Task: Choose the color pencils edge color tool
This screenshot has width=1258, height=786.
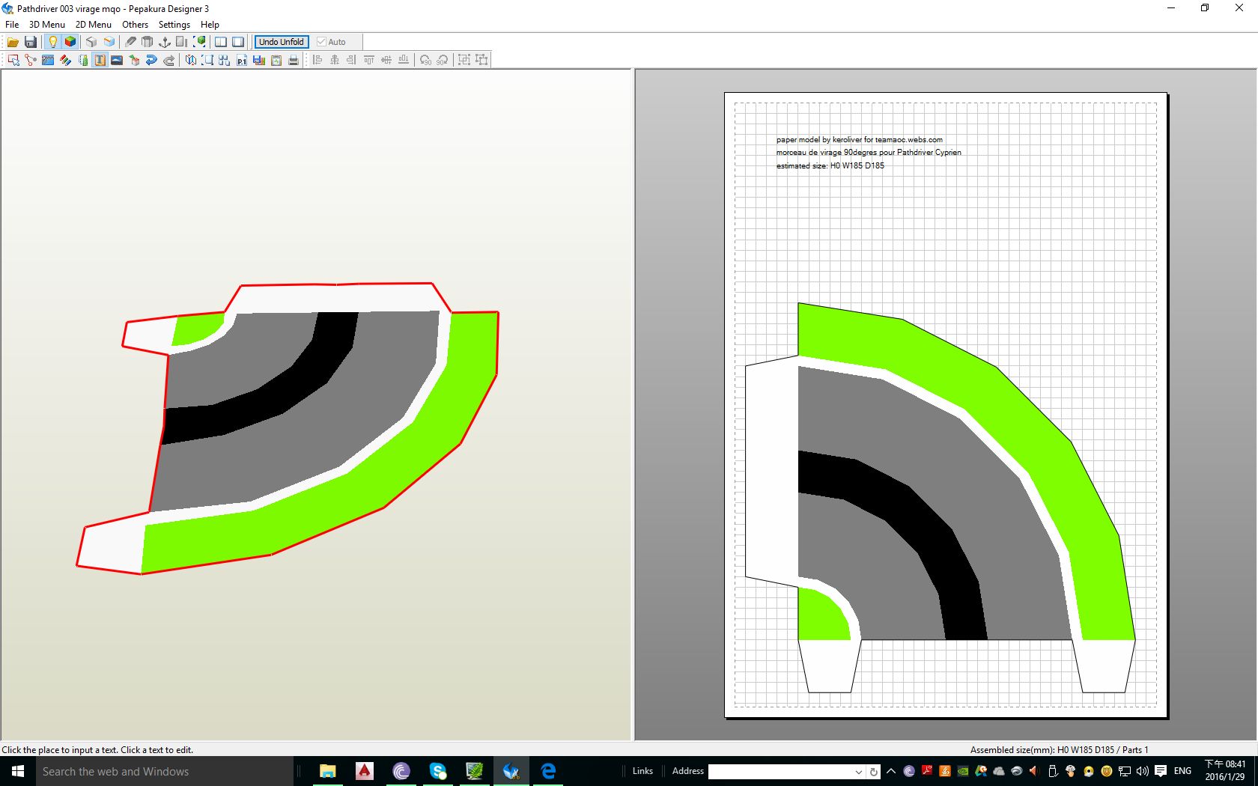Action: pyautogui.click(x=65, y=60)
